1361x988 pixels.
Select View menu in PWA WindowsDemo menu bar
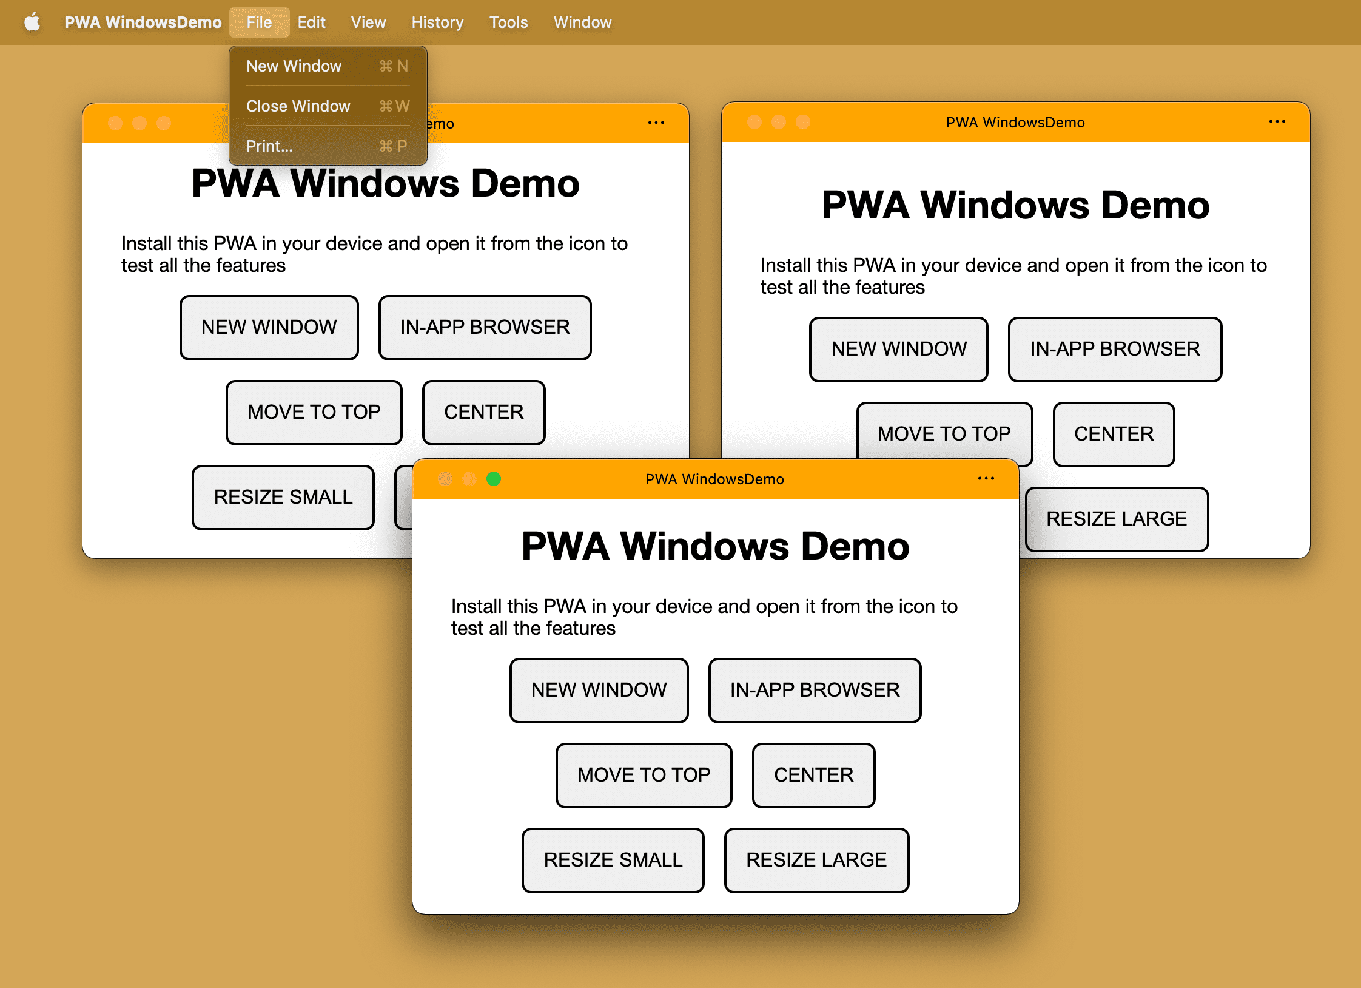tap(368, 21)
